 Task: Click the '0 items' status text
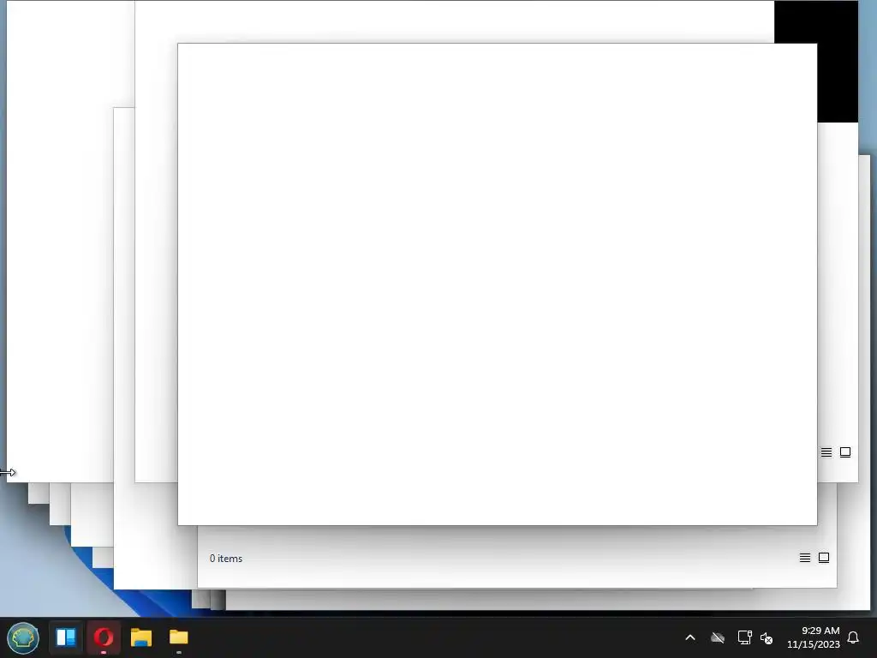(226, 559)
